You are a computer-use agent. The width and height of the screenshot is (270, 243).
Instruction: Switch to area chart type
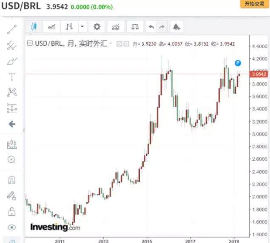click(x=51, y=27)
